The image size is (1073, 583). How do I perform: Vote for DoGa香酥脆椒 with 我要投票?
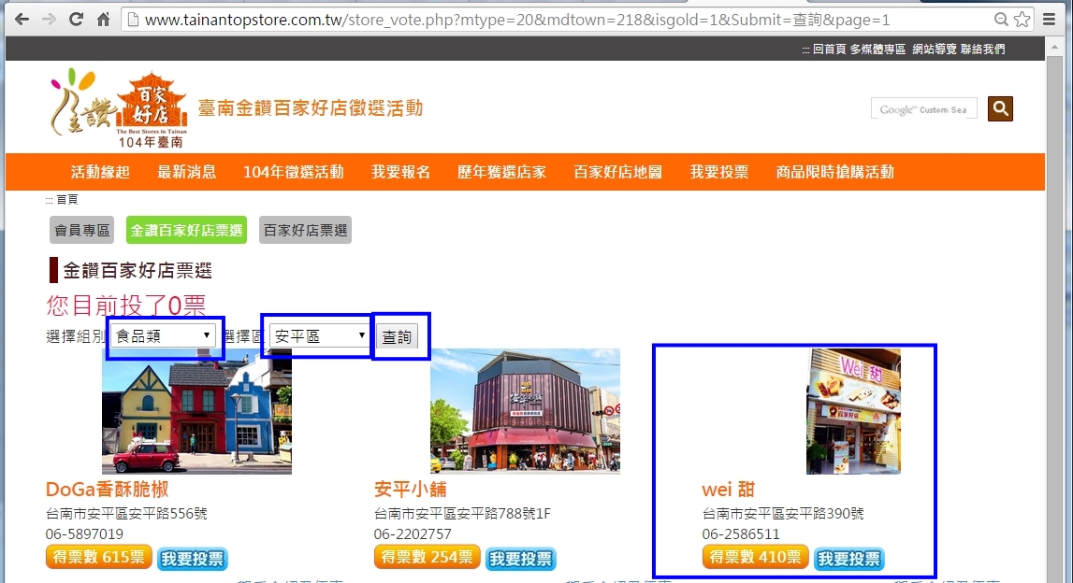pos(192,559)
